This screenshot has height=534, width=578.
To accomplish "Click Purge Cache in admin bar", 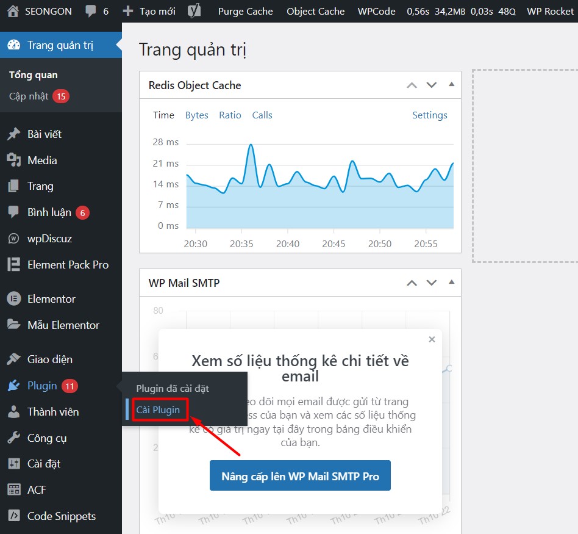I will click(x=246, y=12).
